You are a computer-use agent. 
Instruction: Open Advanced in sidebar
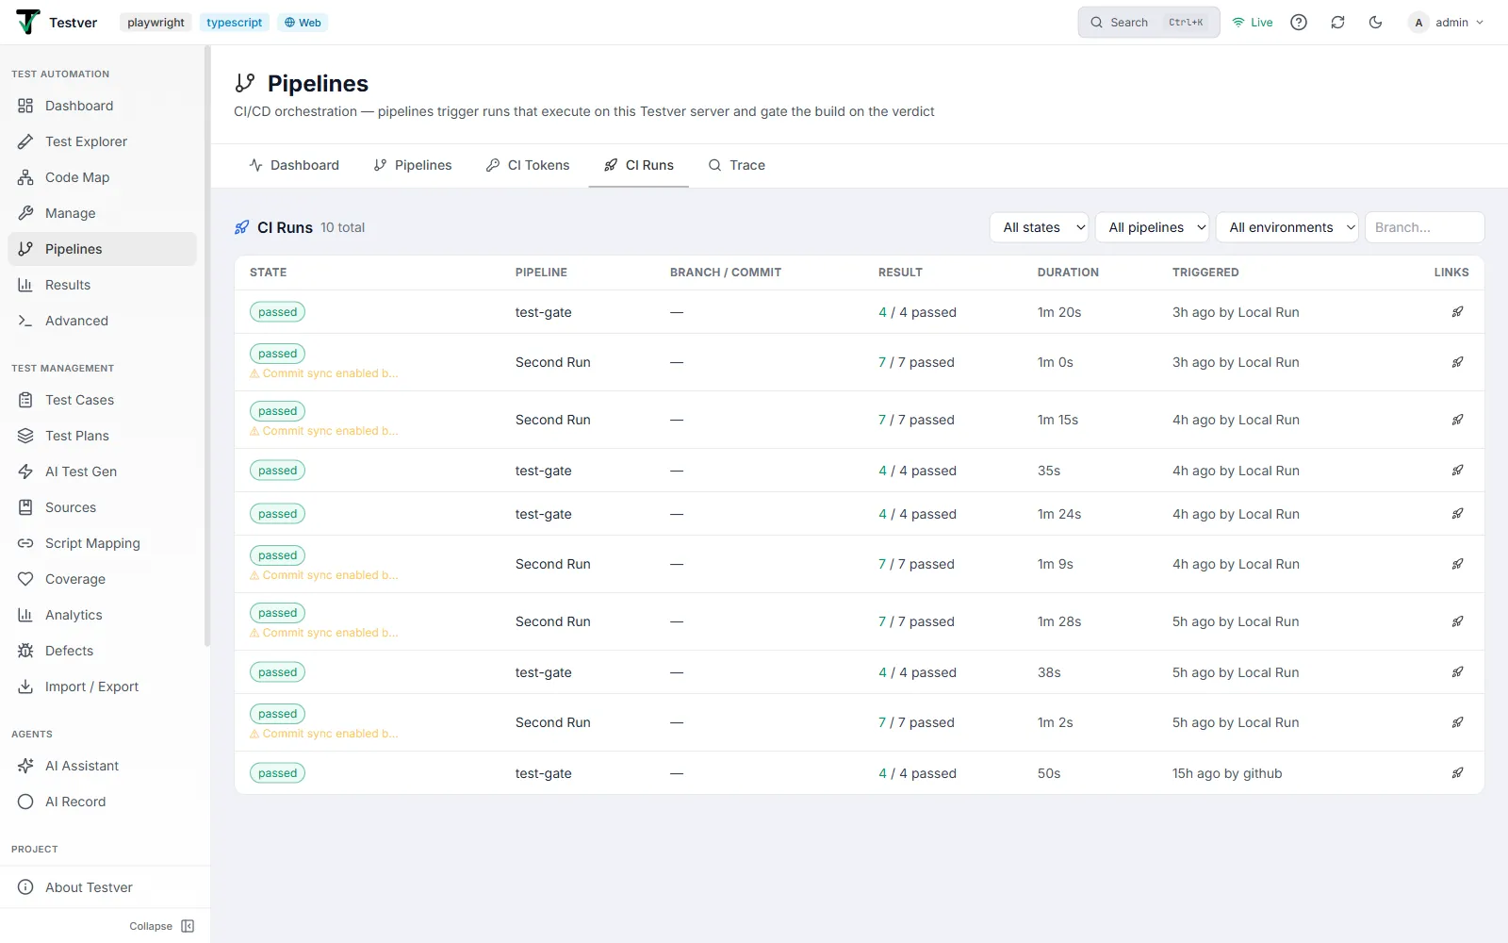click(x=102, y=321)
